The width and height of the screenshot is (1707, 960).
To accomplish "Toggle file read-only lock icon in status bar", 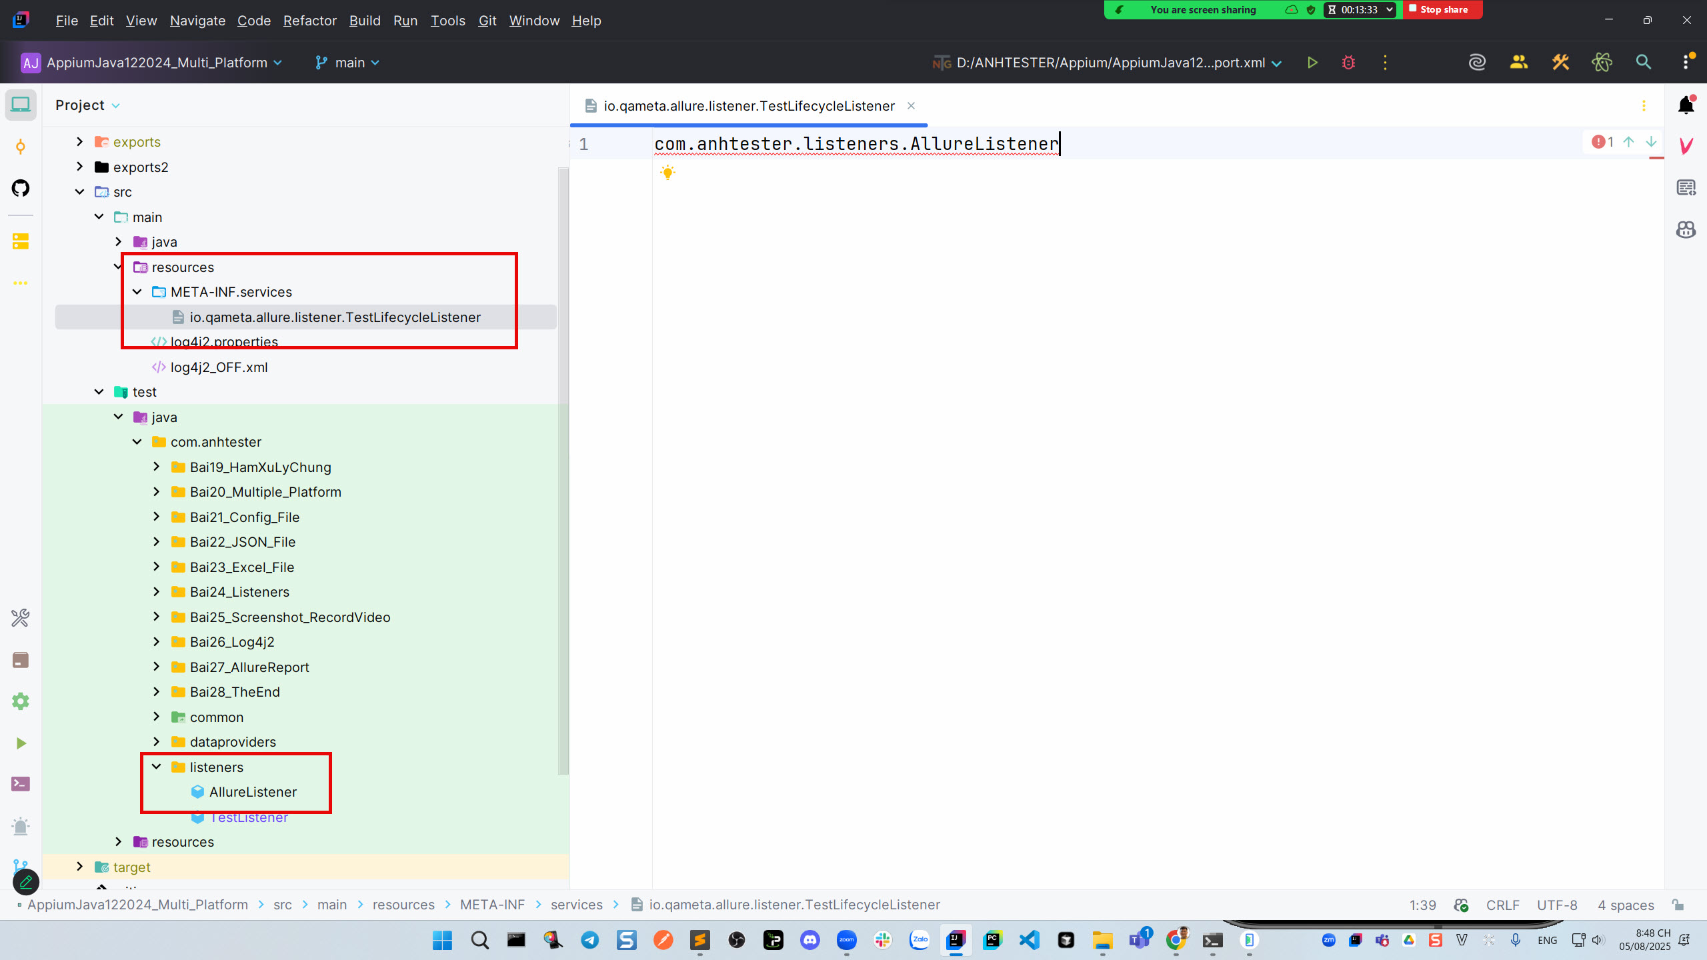I will point(1678,905).
